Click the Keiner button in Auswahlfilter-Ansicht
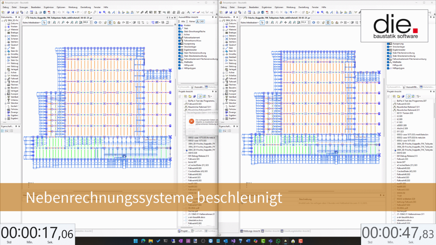Screen dimensions: 436x245 192,22
